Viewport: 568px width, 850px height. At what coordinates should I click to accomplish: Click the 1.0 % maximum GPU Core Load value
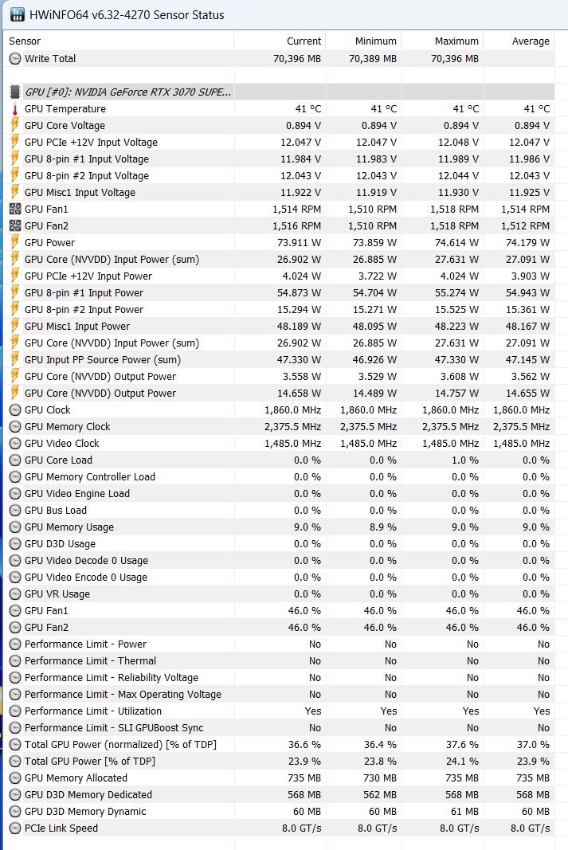click(465, 460)
